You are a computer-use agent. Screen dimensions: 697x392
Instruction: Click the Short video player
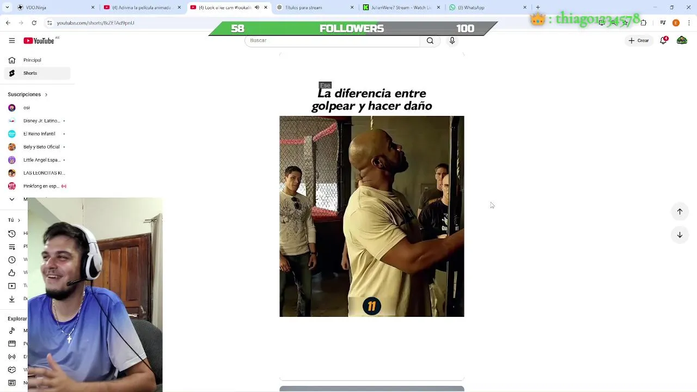coord(372,216)
